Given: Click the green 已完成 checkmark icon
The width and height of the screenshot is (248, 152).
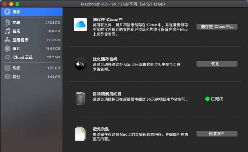Looking at the screenshot, I should coord(207,99).
